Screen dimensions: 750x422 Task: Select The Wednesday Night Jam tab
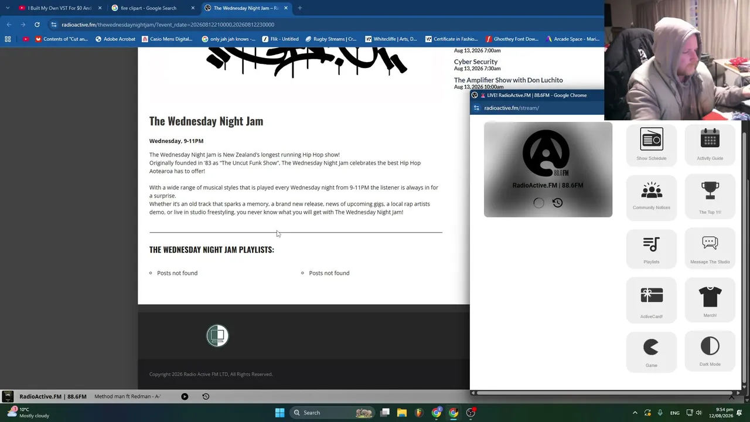[246, 8]
